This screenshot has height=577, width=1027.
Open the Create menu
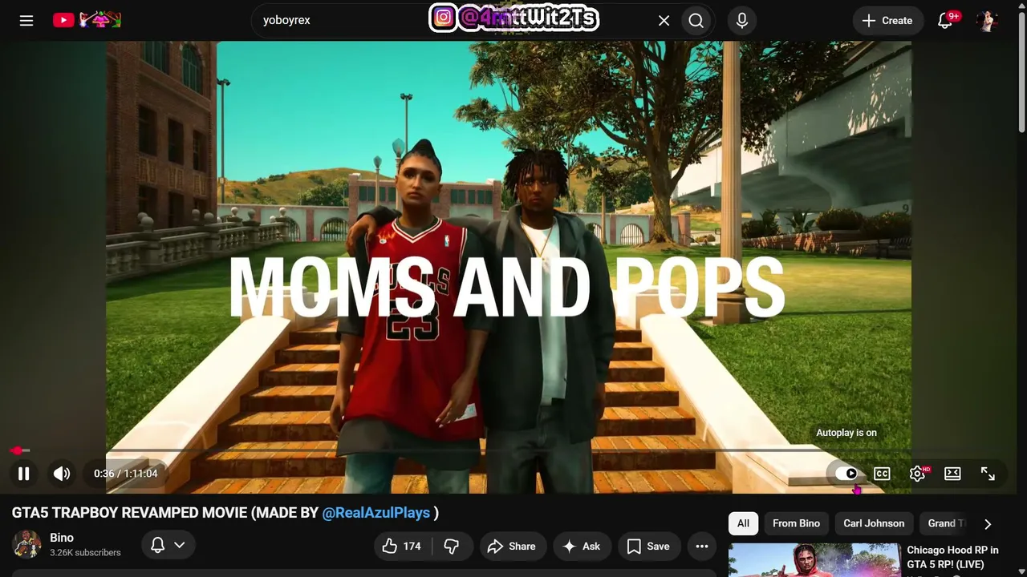(887, 21)
